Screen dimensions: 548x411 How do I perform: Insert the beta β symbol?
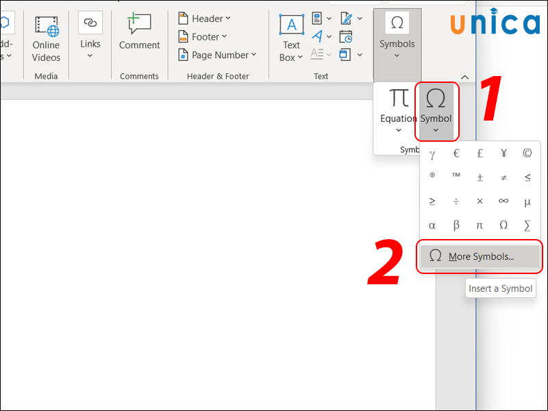click(x=456, y=225)
